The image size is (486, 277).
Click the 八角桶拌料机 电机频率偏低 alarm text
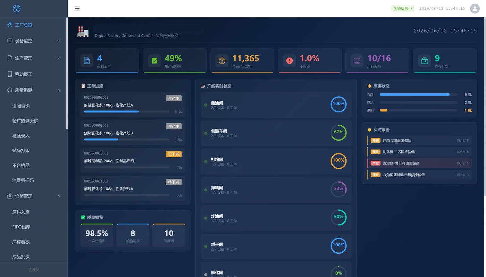(x=404, y=175)
